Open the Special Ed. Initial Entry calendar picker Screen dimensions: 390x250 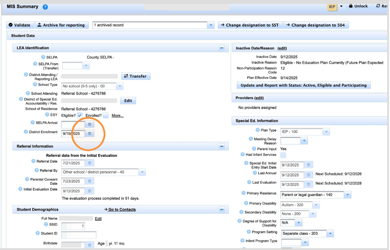click(x=309, y=165)
